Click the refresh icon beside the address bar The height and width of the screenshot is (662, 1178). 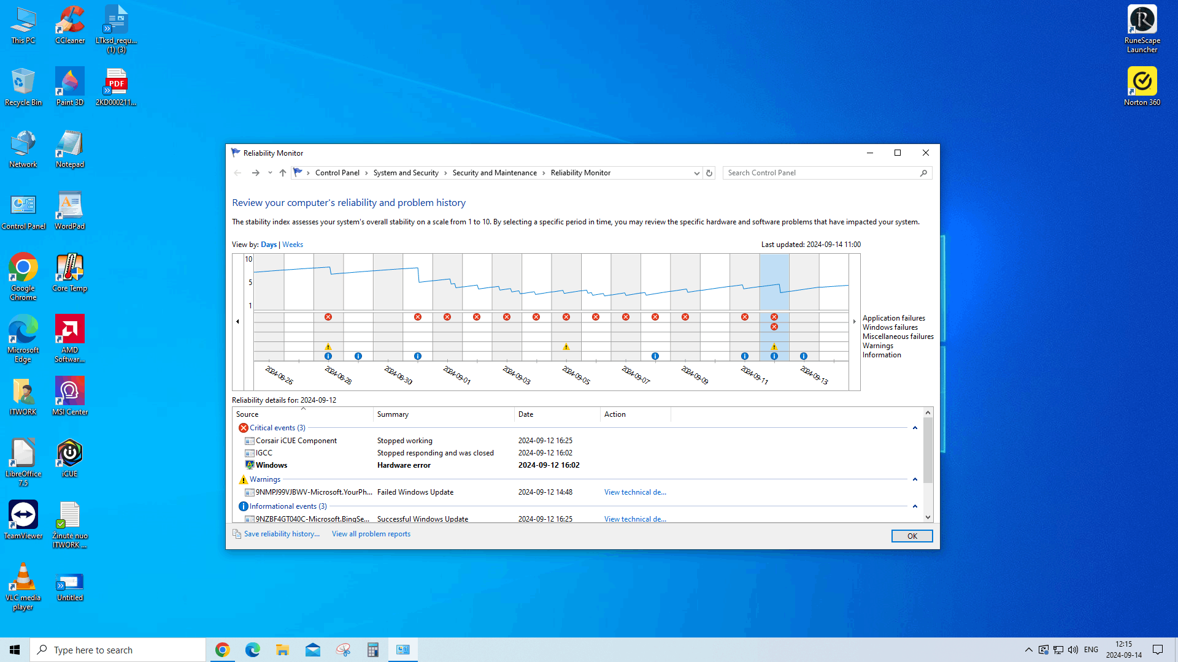coord(709,173)
